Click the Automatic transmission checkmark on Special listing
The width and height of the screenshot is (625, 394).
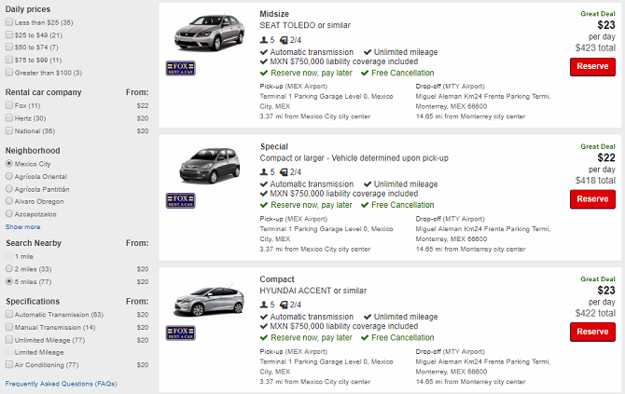[x=264, y=184]
